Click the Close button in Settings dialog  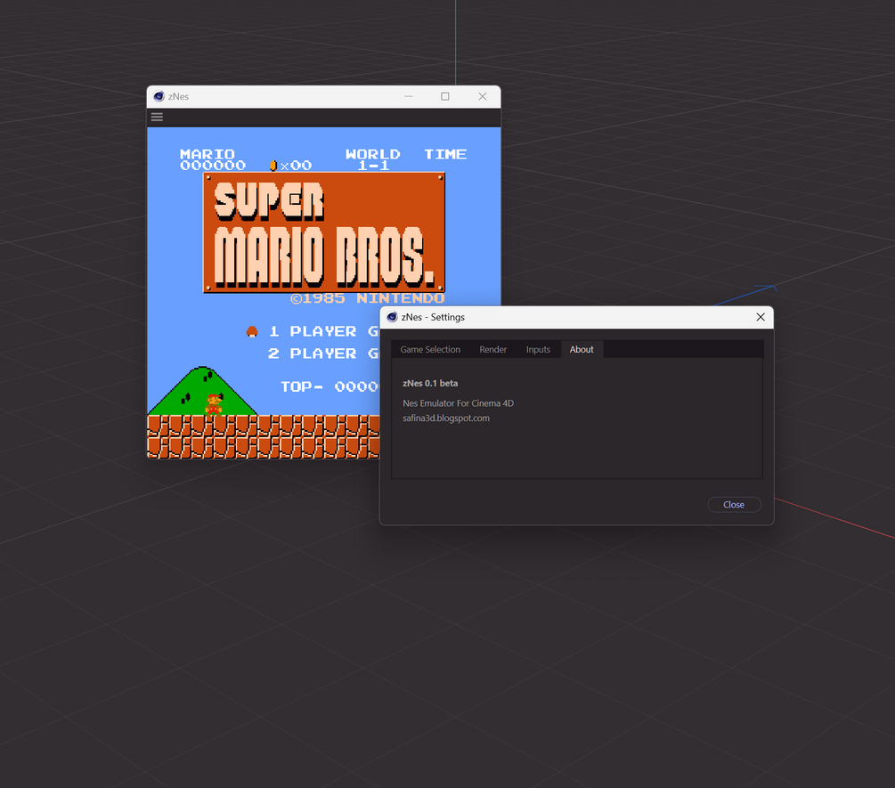tap(734, 505)
